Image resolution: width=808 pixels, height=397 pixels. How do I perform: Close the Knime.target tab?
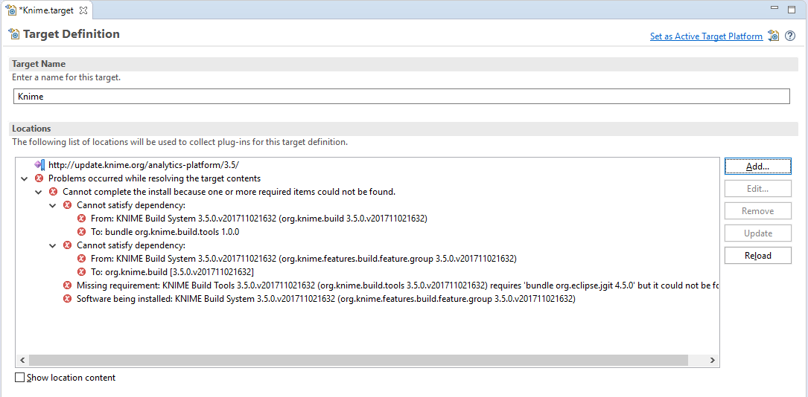83,10
